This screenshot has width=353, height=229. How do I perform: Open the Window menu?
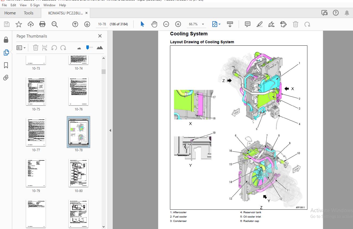(x=49, y=5)
